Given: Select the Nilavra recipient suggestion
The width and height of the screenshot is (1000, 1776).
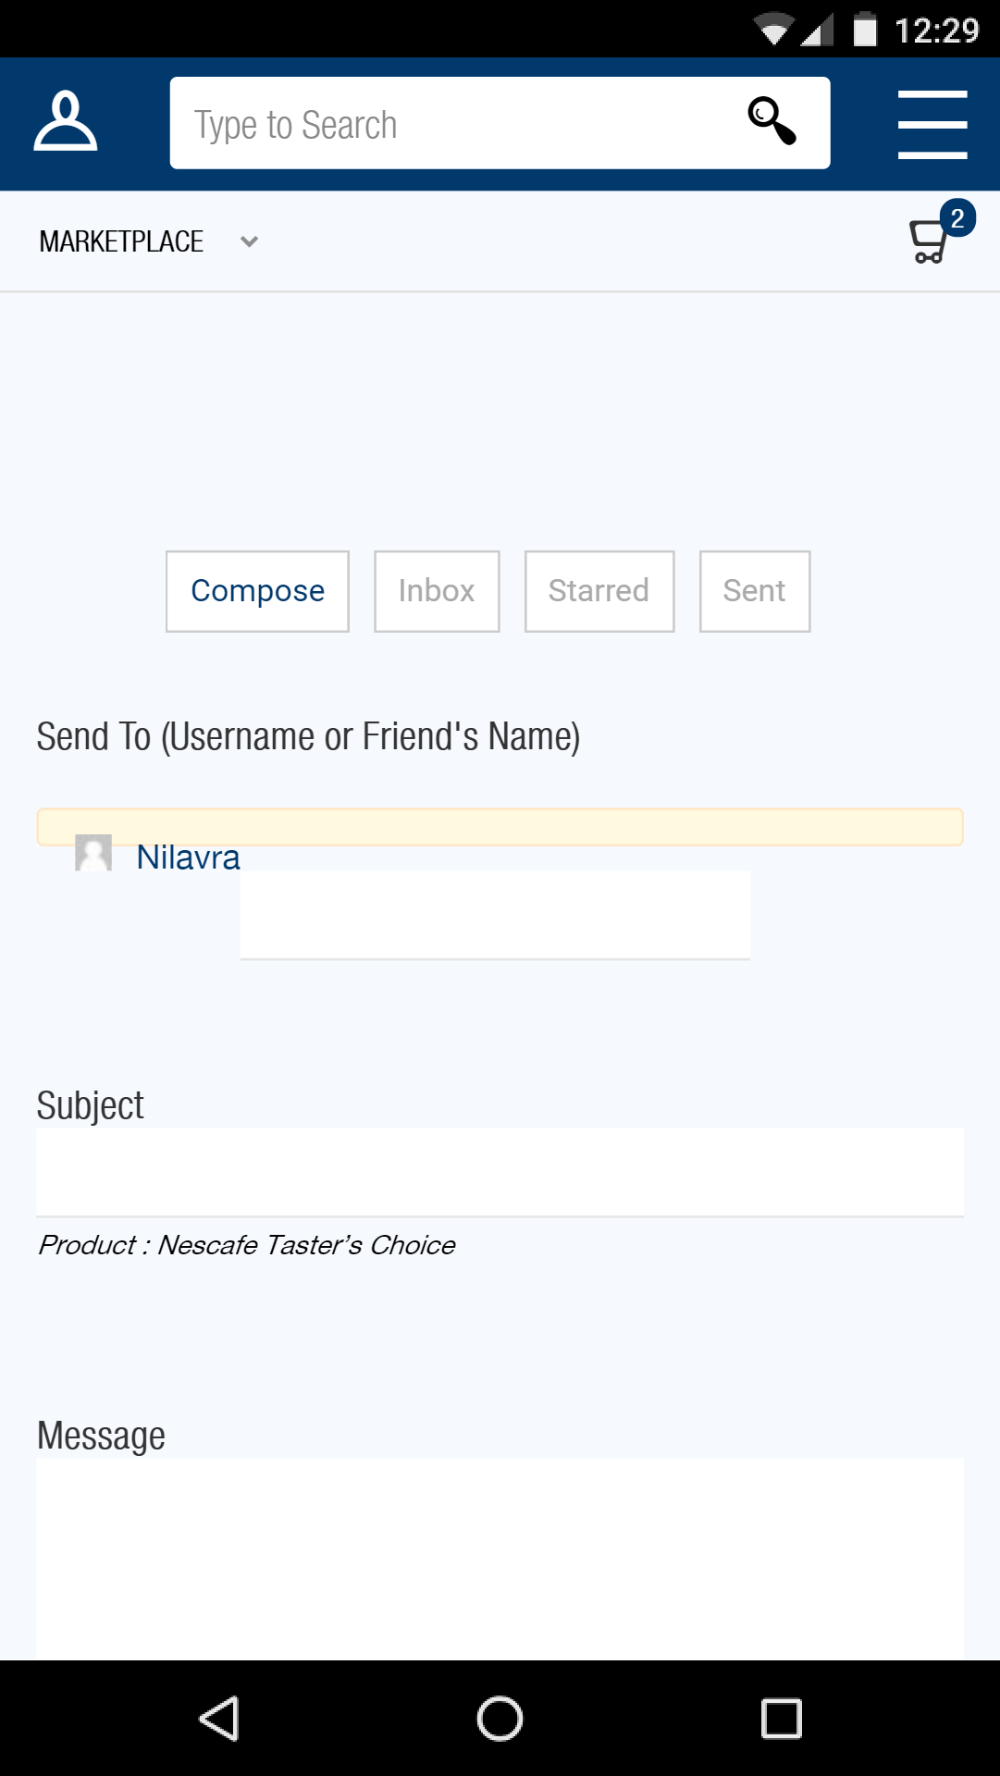Looking at the screenshot, I should [188, 857].
